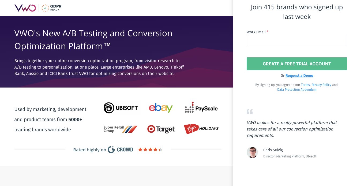Click the quotation mark icon above the testimonial
Image resolution: width=353 pixels, height=186 pixels.
click(x=250, y=112)
